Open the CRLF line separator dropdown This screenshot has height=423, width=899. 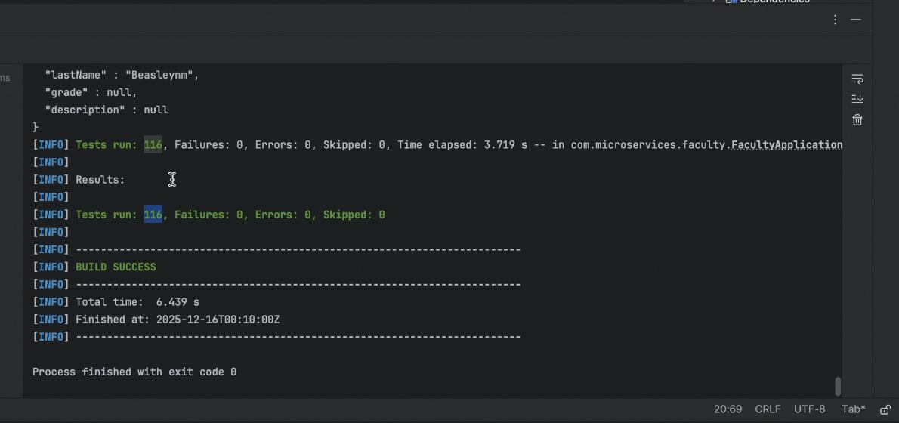coord(768,409)
